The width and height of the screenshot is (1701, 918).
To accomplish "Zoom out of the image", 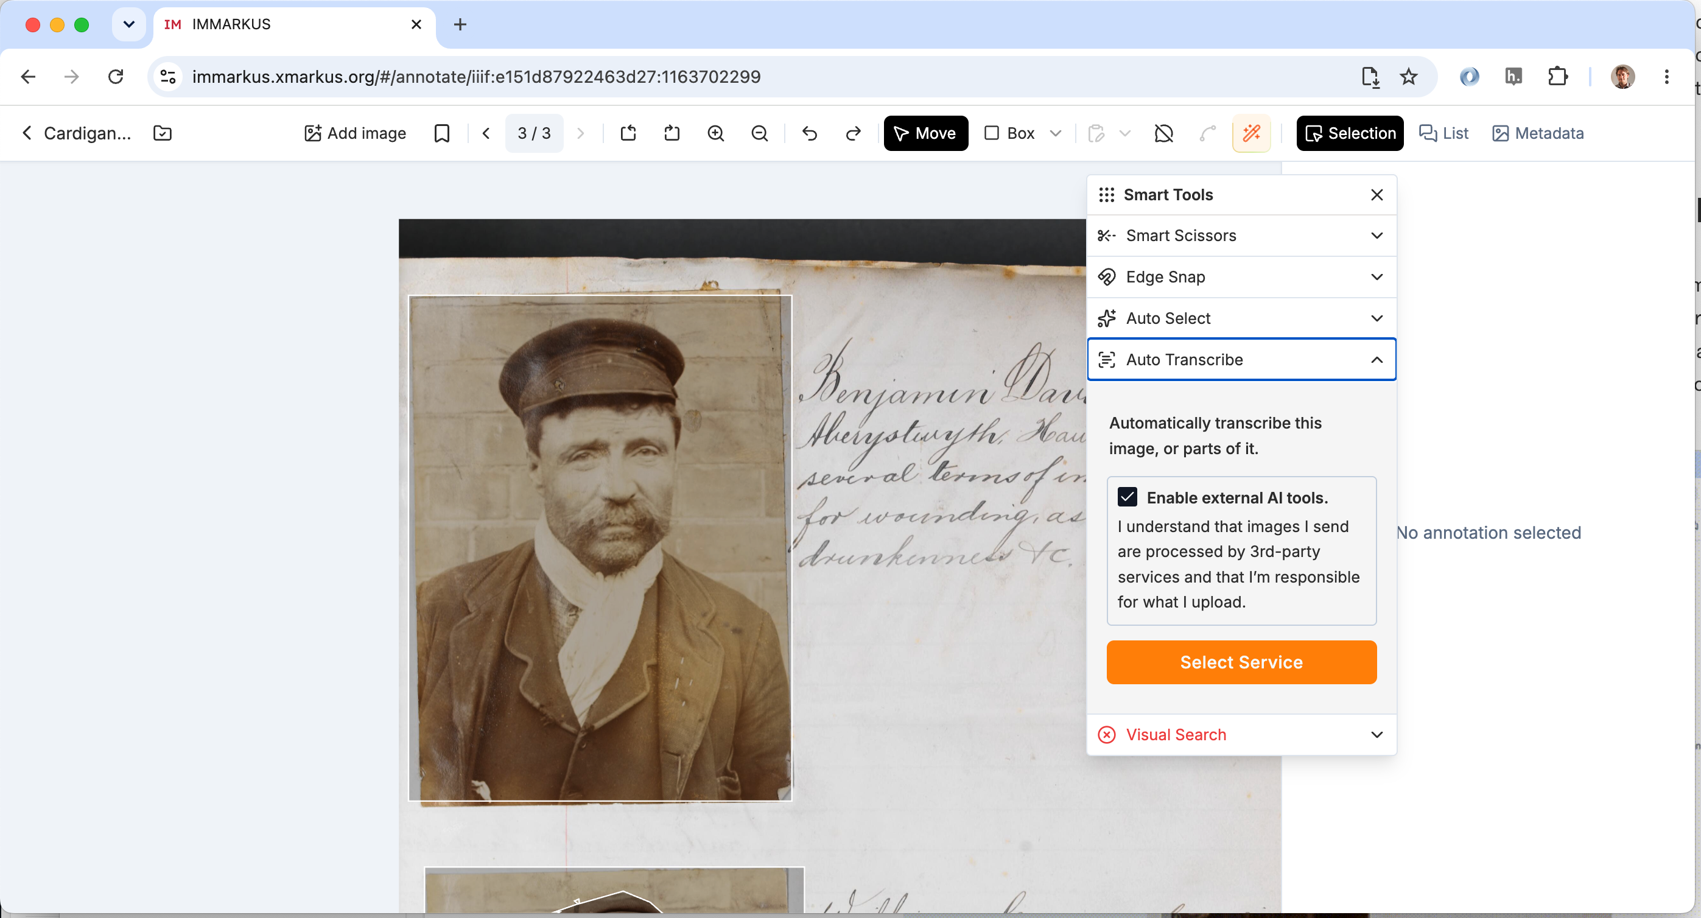I will coord(760,133).
